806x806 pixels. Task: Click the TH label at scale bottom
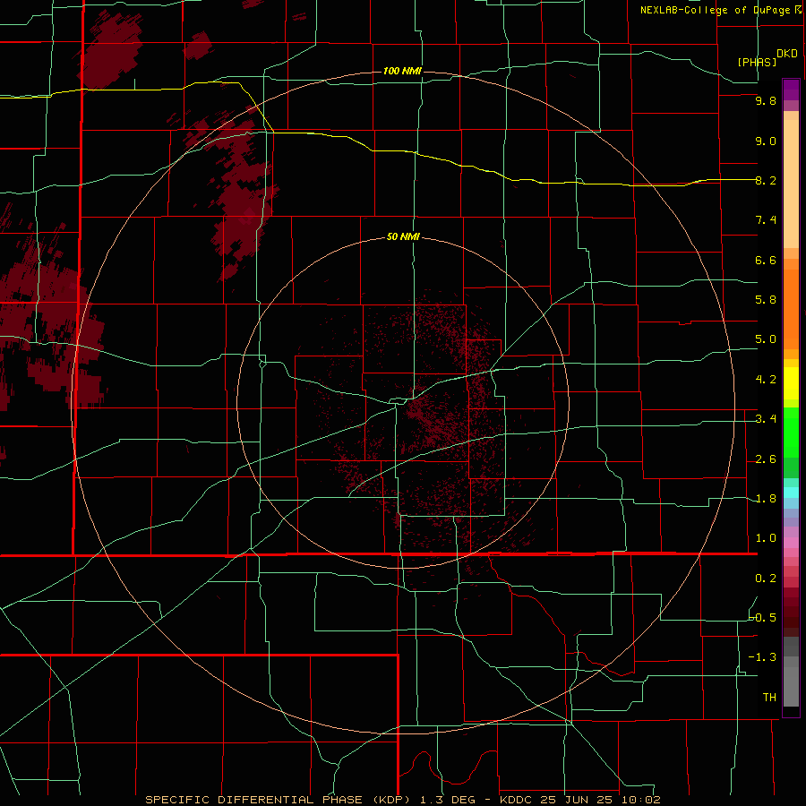click(x=769, y=697)
